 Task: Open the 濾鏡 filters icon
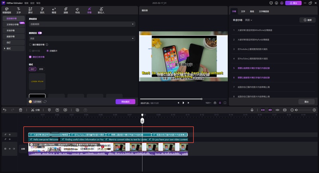pyautogui.click(x=66, y=10)
